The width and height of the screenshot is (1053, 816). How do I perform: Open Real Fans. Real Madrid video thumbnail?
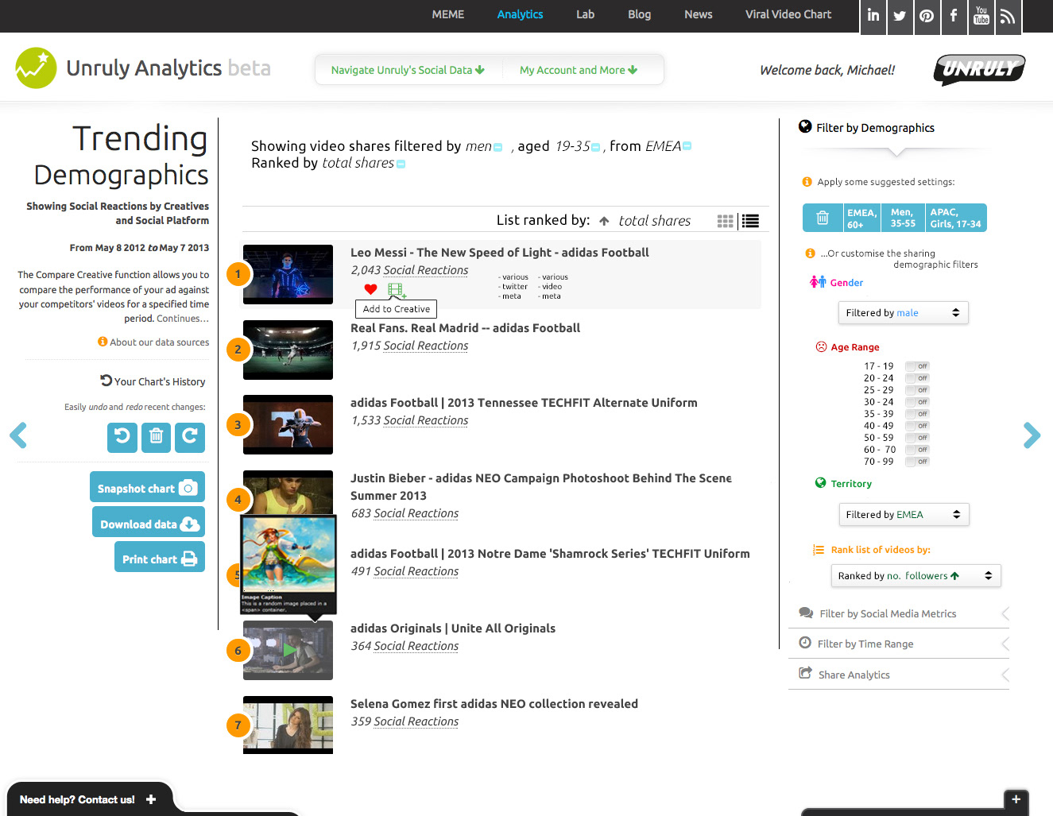click(288, 350)
